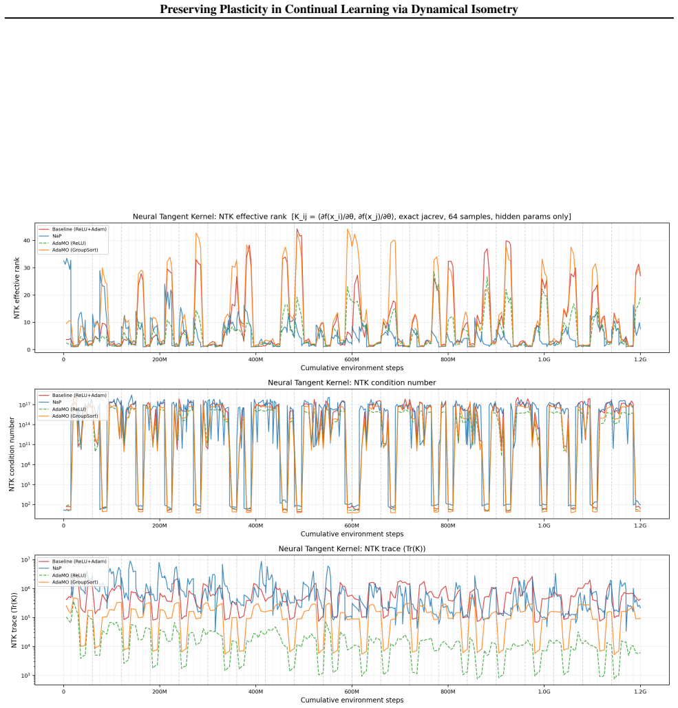This screenshot has height=708, width=678.
Task: Click the '40' tick on the effective rank axis
Action: pyautogui.click(x=27, y=241)
